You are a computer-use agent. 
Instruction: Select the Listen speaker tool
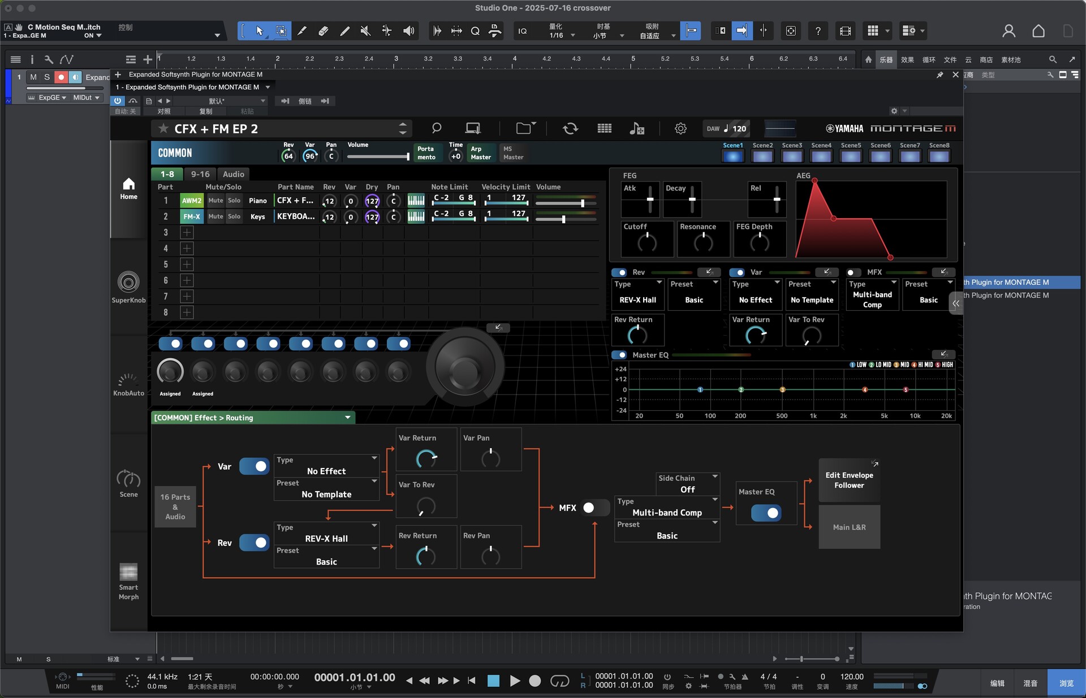(x=408, y=31)
